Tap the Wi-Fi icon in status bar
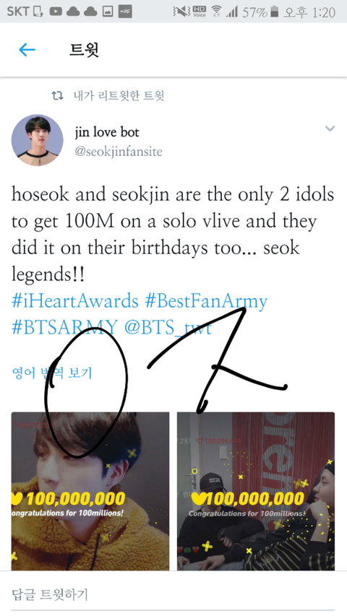The width and height of the screenshot is (347, 616). pyautogui.click(x=216, y=12)
